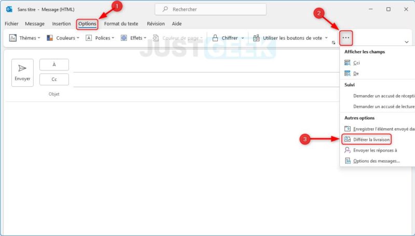
Task: Click the Chiffrer padlock icon
Action: [x=215, y=38]
